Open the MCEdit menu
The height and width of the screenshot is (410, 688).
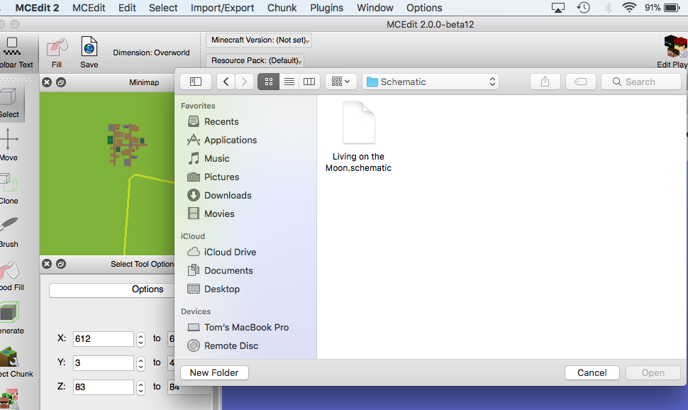pos(89,8)
